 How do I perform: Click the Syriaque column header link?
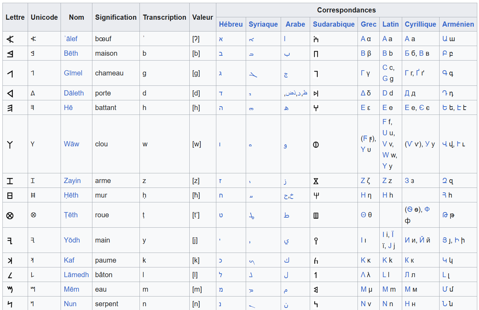(x=263, y=24)
